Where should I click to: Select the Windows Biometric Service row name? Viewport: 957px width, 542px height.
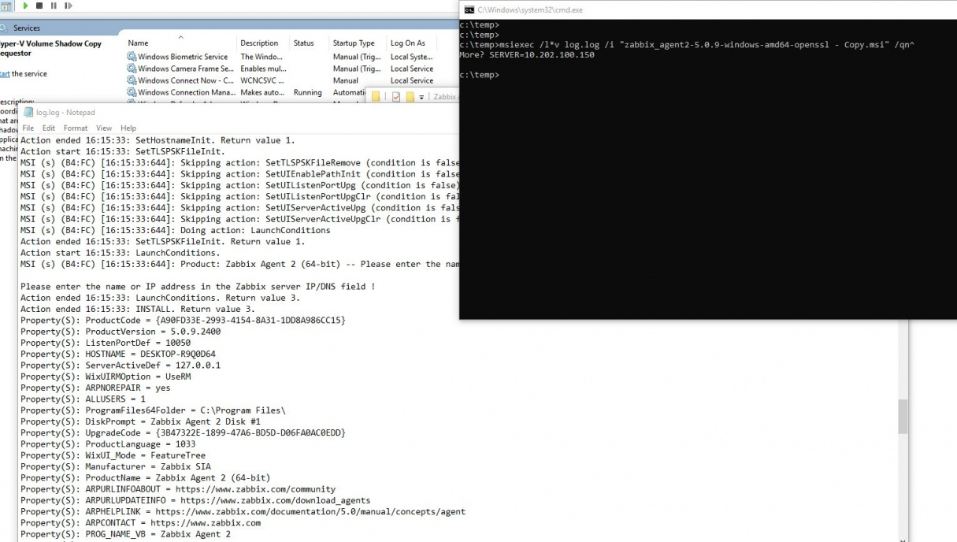point(183,57)
